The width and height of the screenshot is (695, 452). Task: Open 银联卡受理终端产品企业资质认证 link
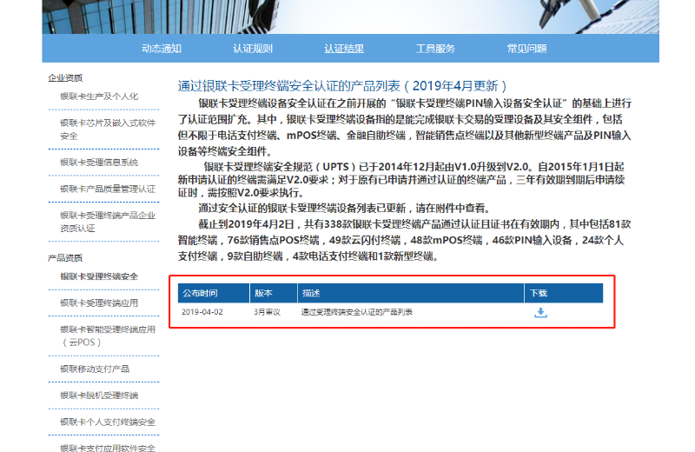tap(108, 222)
